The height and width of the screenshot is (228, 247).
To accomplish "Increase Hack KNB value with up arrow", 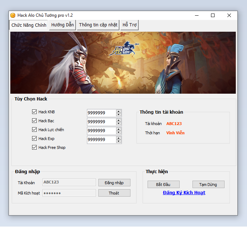I will (x=119, y=111).
